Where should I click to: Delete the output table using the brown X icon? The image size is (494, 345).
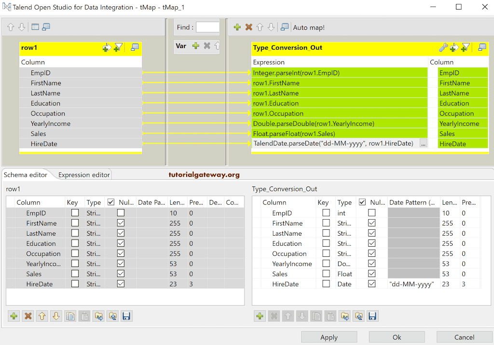tap(248, 27)
